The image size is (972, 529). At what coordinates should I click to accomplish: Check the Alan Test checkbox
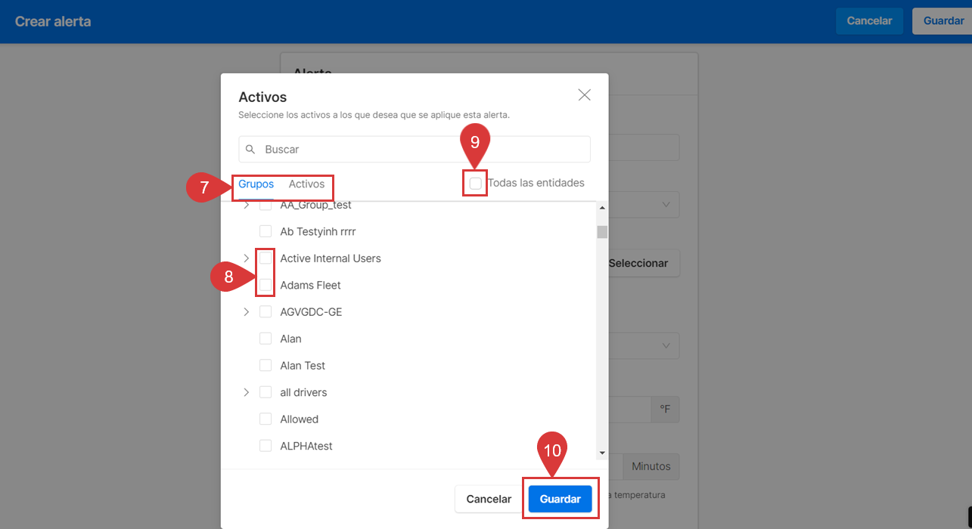266,366
